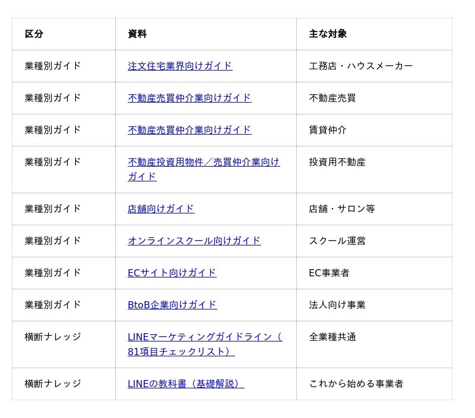Open the LINEの教科書（基礎解説） link
This screenshot has width=475, height=418.
(x=186, y=384)
